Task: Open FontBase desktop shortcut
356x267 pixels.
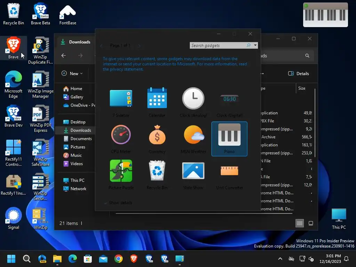Action: [68, 14]
